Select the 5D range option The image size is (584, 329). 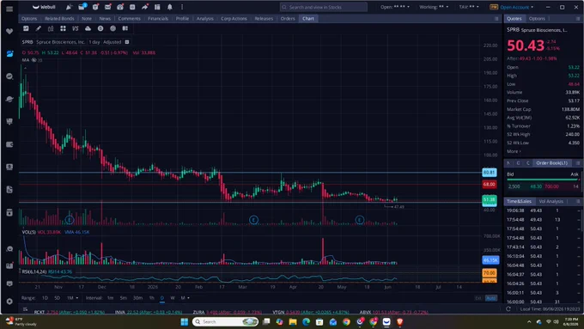pyautogui.click(x=57, y=298)
